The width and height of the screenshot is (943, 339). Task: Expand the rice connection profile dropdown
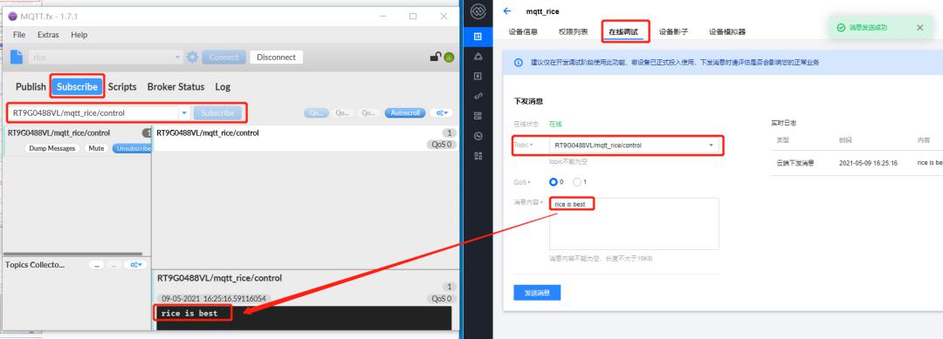178,58
